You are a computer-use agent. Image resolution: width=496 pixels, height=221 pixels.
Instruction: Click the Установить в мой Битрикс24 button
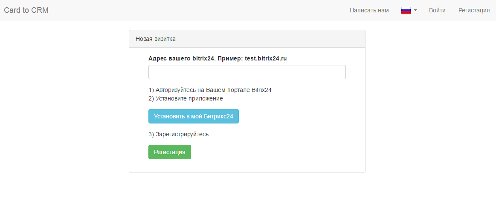pos(194,116)
